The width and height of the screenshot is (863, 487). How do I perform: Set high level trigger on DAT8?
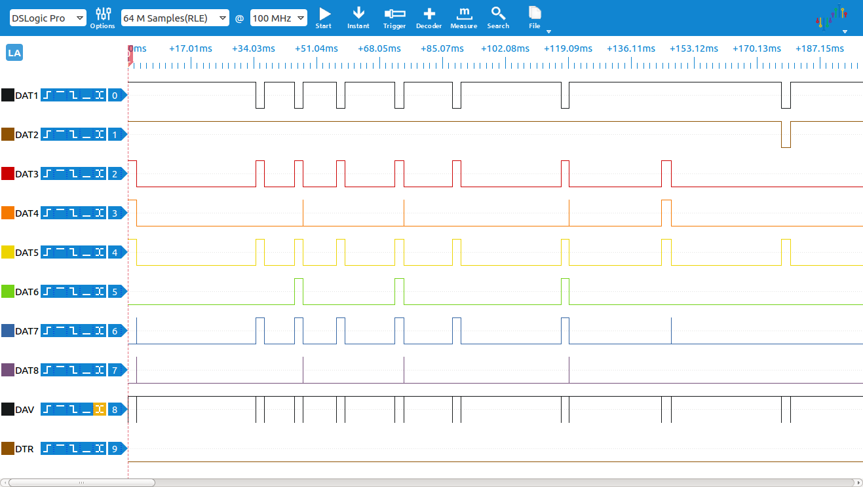pos(60,370)
